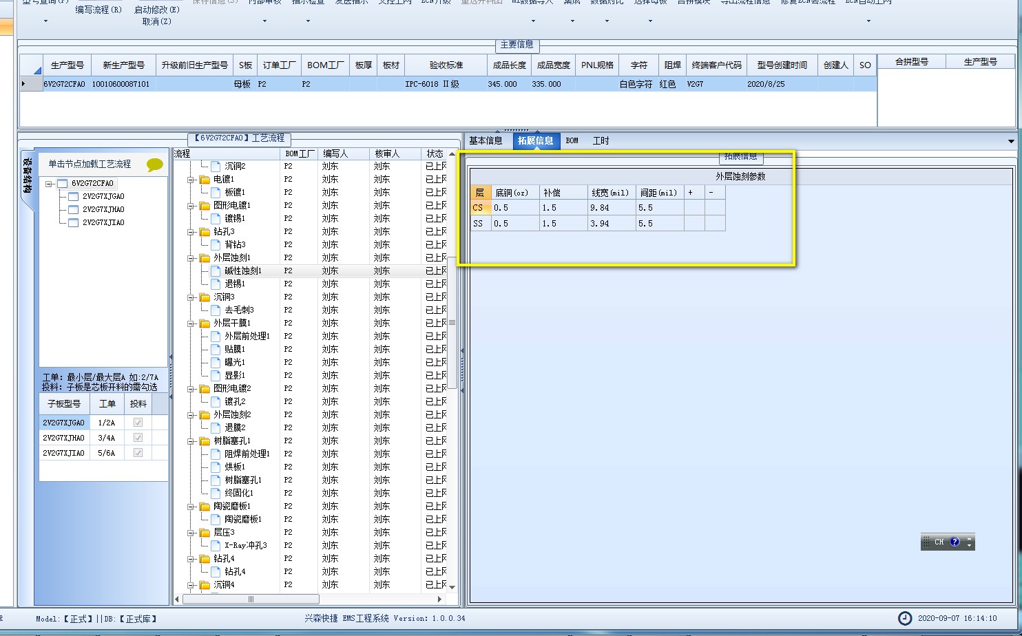
Task: Click the blue help icon in language bar
Action: coord(955,542)
